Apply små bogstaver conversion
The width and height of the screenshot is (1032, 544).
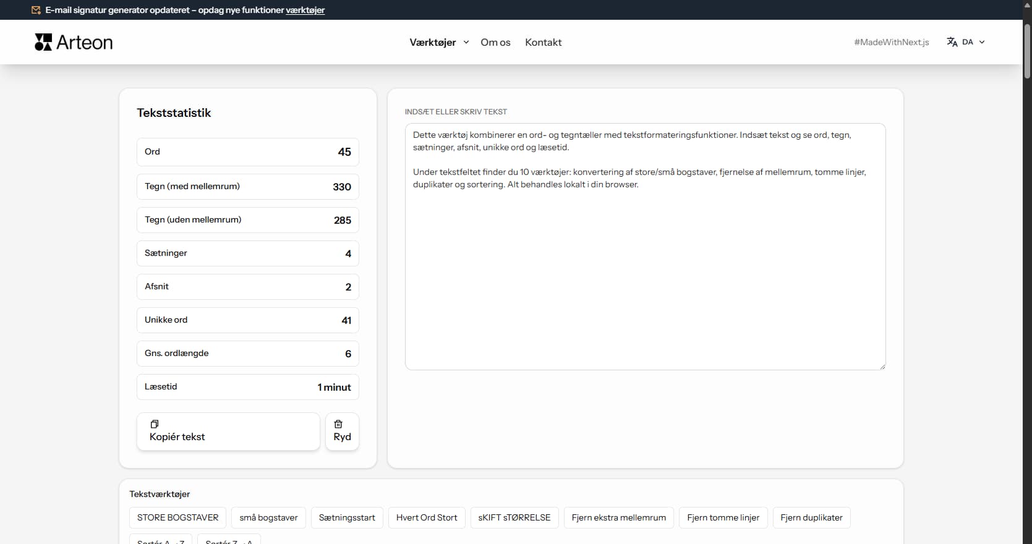coord(268,517)
